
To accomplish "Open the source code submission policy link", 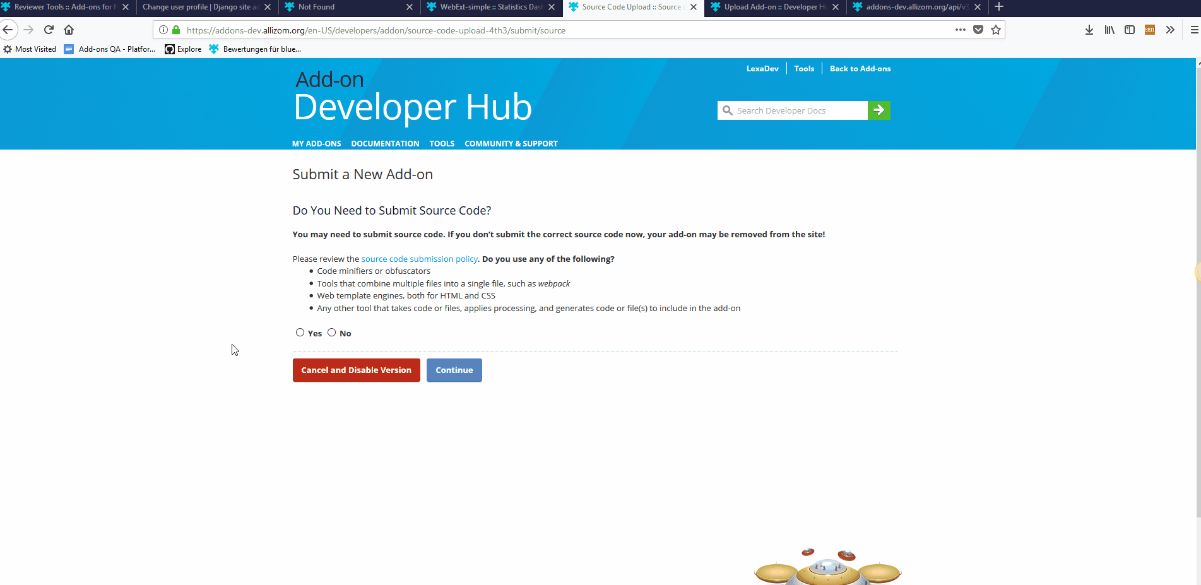I will coord(419,258).
